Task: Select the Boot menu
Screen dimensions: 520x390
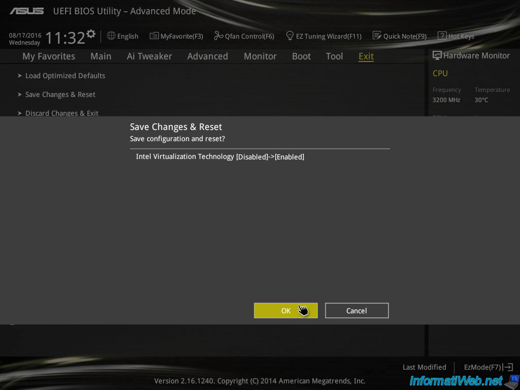Action: [x=301, y=56]
